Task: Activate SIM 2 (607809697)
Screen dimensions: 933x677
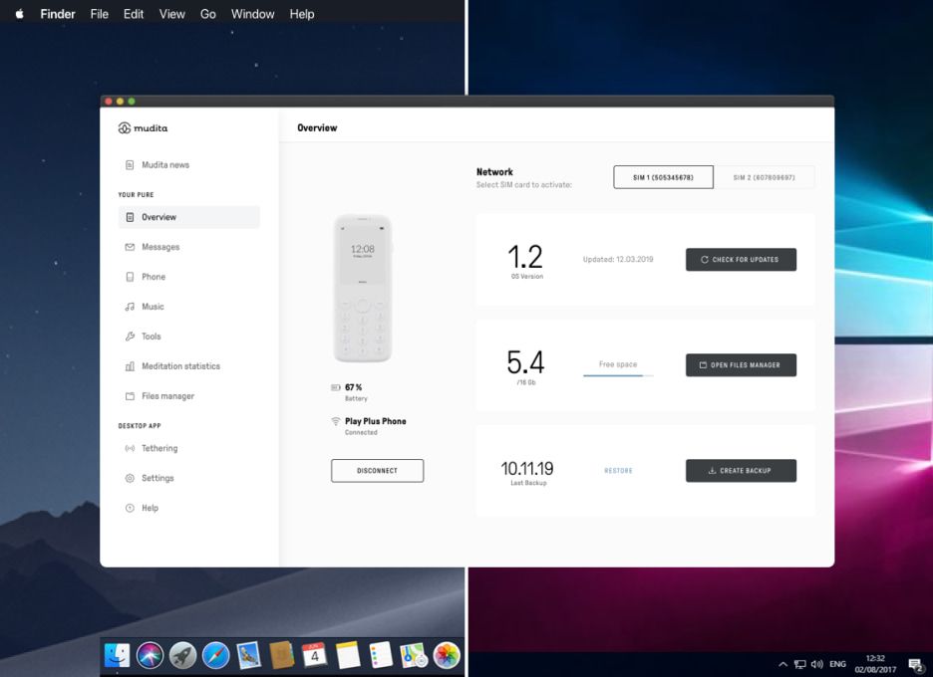Action: pyautogui.click(x=764, y=177)
